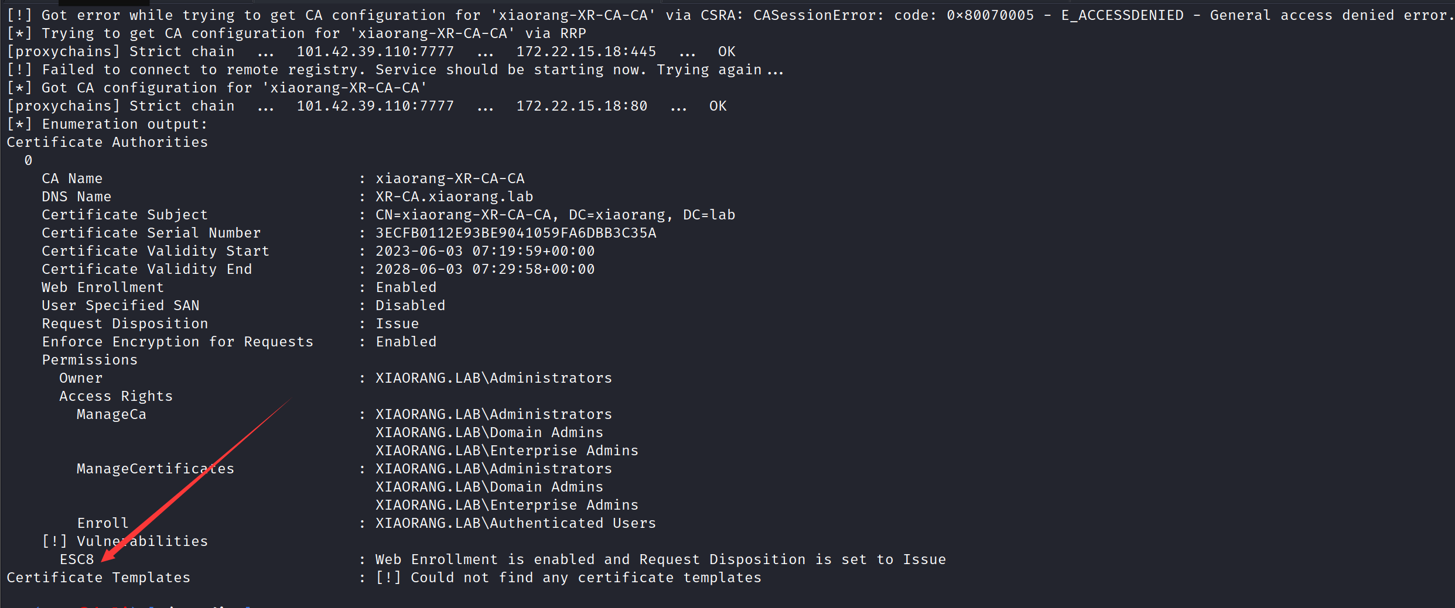Click the "Certificate Authorities" heading
The height and width of the screenshot is (608, 1455).
click(x=107, y=142)
